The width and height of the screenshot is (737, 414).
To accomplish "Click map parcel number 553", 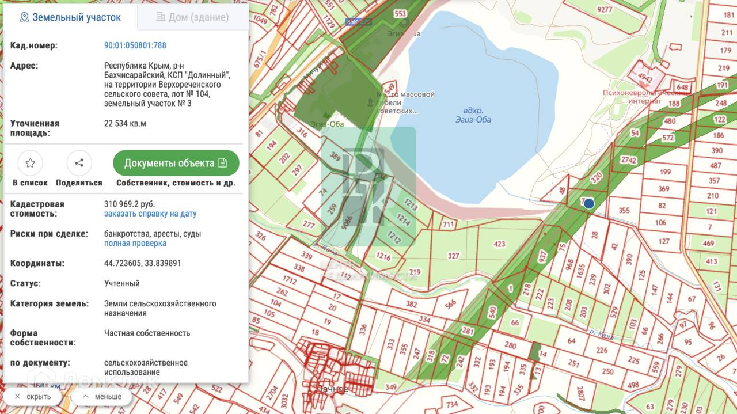I will click(x=400, y=14).
